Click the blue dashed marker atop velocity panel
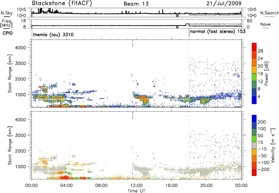This screenshot has height=193, width=279. point(133,115)
